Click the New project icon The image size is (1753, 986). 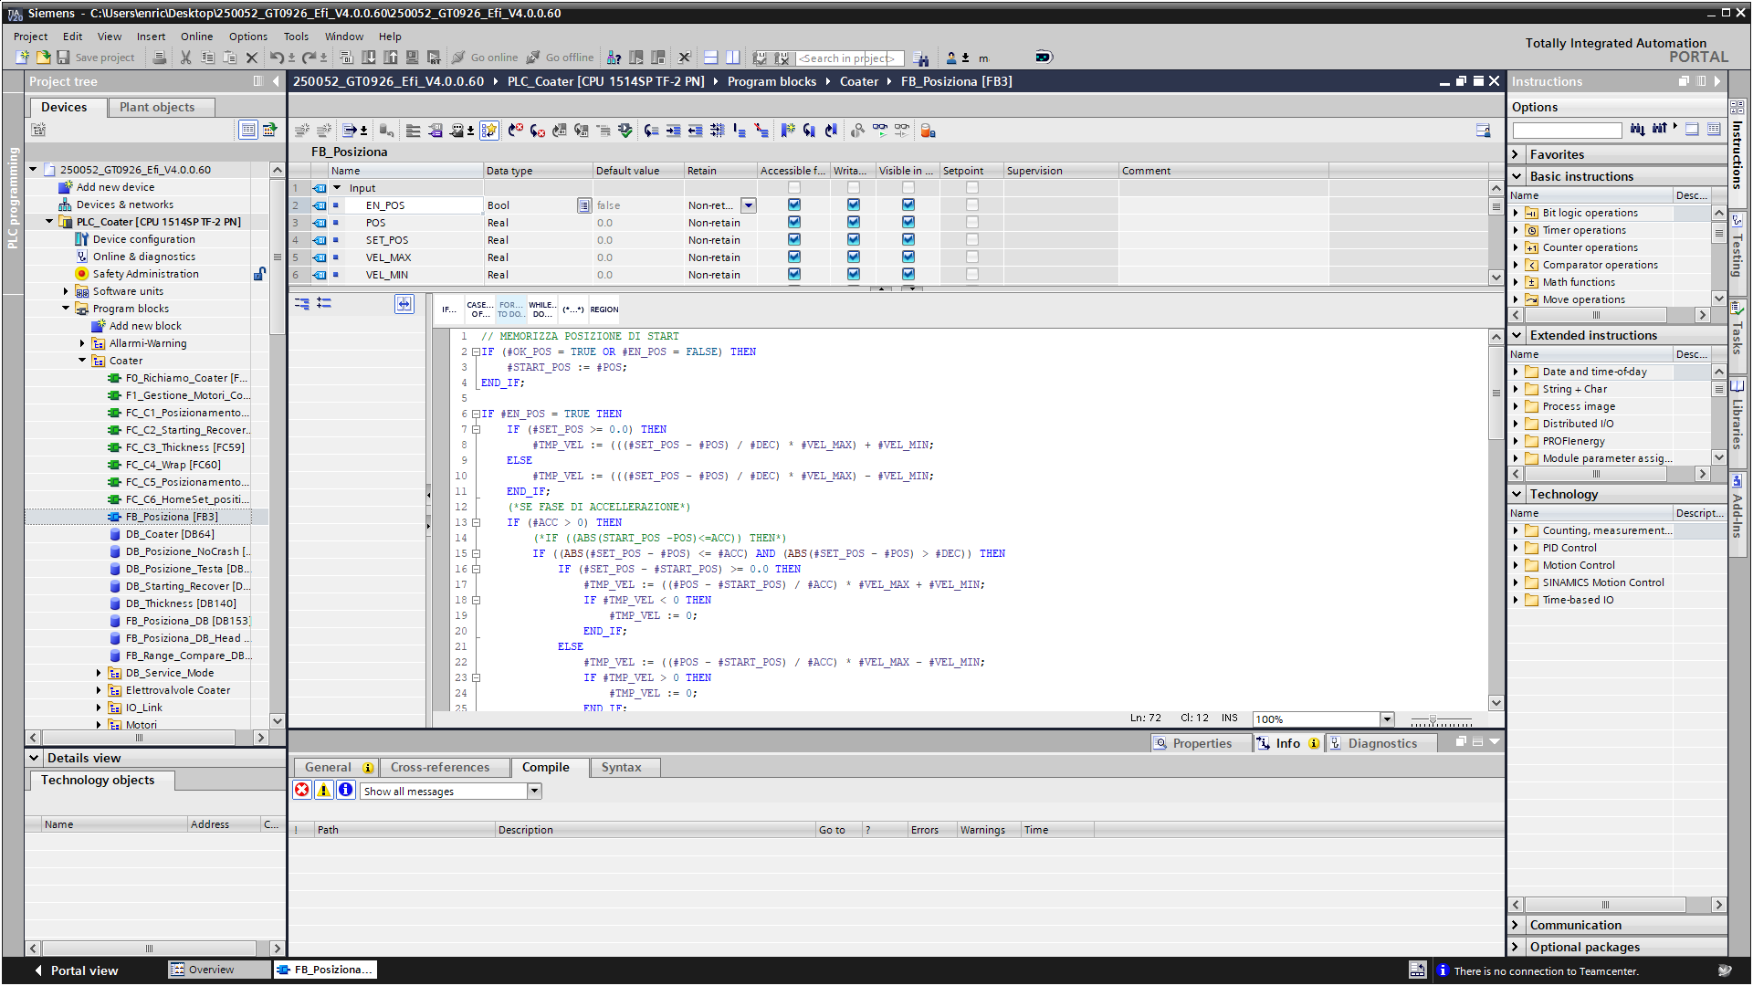(x=23, y=58)
